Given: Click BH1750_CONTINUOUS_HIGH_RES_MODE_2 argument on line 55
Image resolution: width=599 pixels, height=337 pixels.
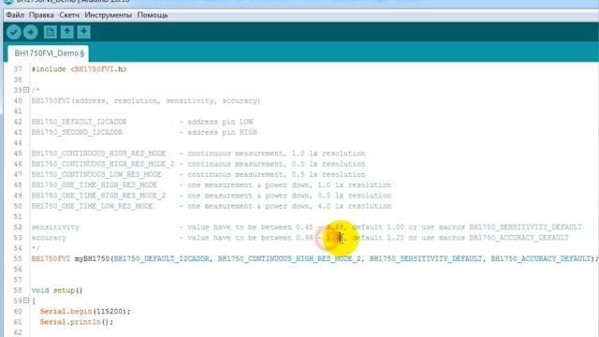Looking at the screenshot, I should [x=289, y=258].
